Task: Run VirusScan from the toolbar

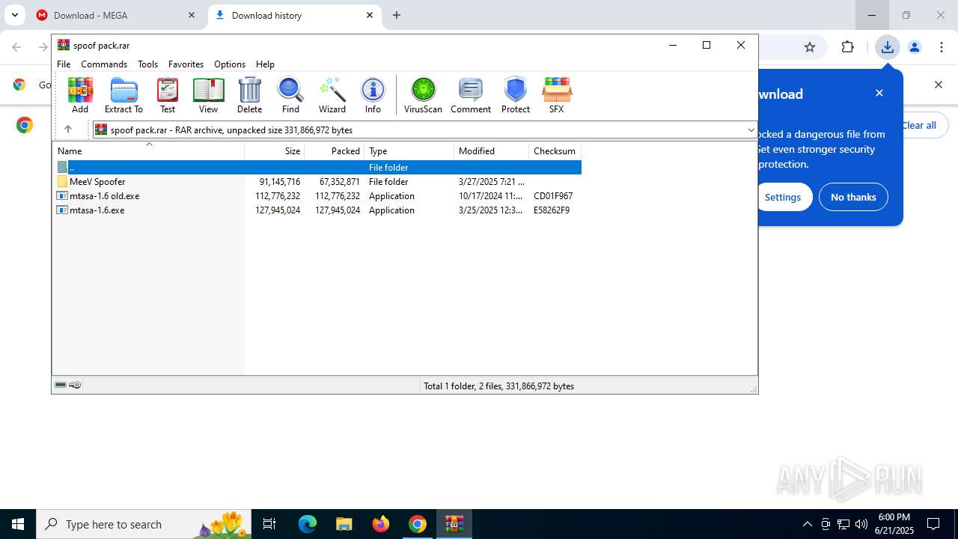Action: 423,95
